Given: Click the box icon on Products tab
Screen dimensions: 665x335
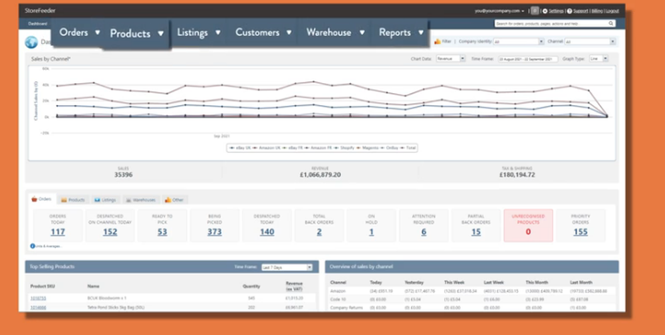Looking at the screenshot, I should pyautogui.click(x=64, y=199).
